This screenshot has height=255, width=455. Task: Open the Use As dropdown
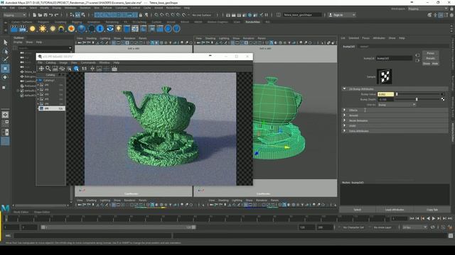click(397, 105)
